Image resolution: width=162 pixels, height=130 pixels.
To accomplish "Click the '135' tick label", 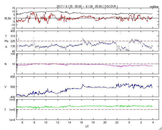I will [x=13, y=46].
